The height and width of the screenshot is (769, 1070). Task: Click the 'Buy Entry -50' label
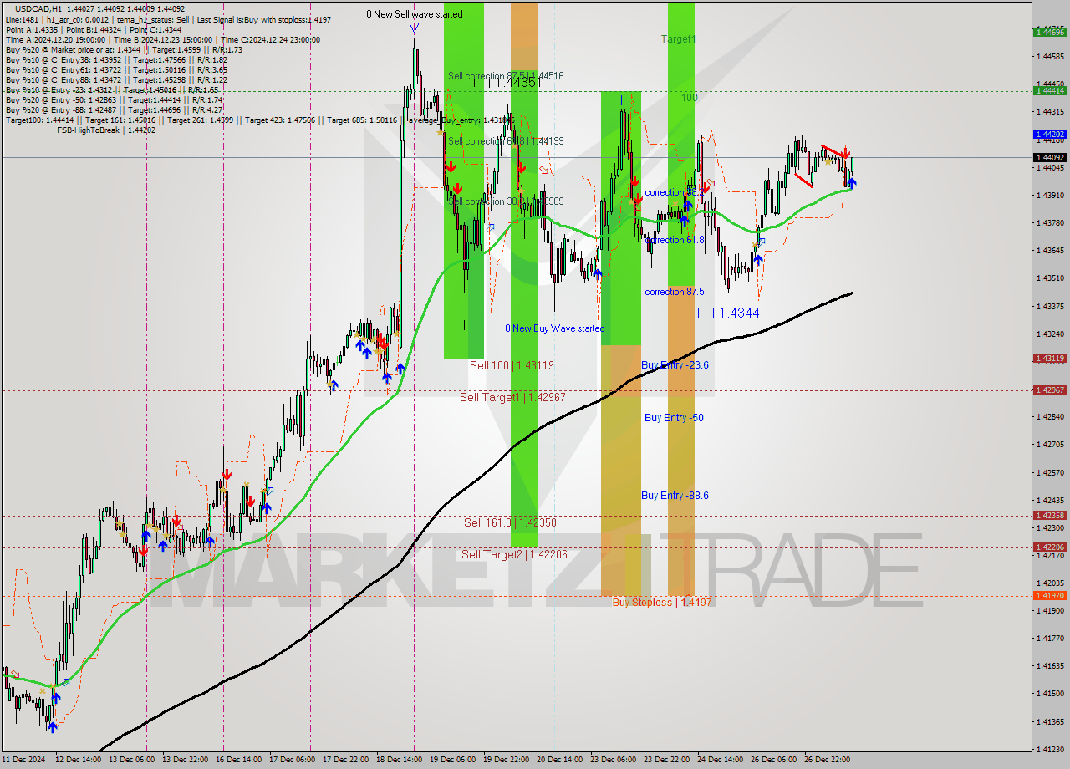pos(674,418)
